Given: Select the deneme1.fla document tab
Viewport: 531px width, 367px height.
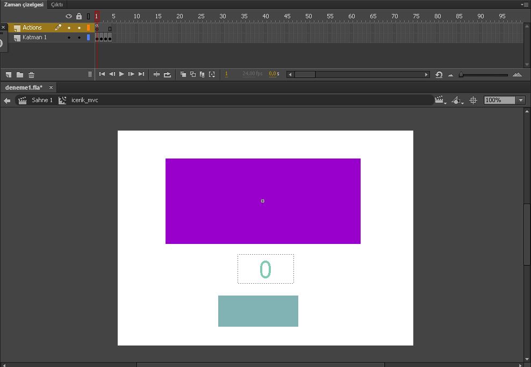Looking at the screenshot, I should 24,87.
